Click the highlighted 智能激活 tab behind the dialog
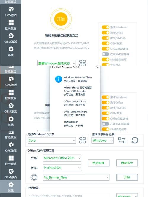The image size is (148, 197). click(11, 70)
